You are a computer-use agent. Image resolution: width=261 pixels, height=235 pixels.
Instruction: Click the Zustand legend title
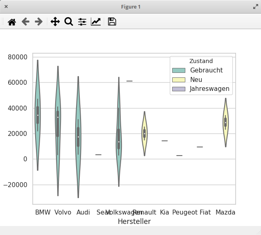201,61
